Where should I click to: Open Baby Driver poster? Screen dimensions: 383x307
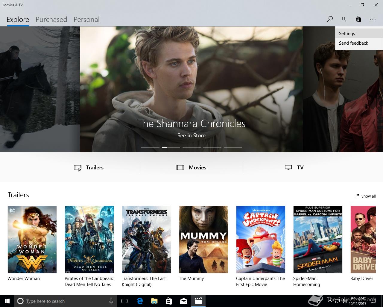[x=363, y=239]
